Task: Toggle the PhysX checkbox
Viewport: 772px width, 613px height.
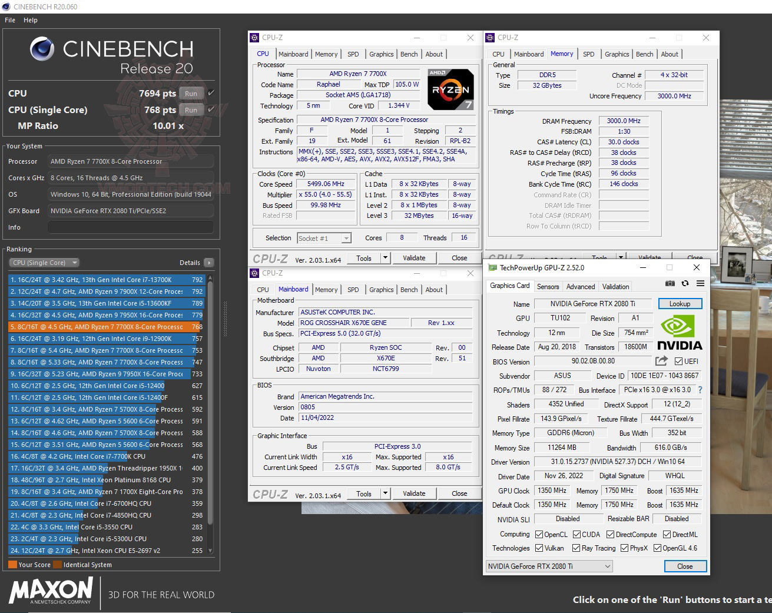Action: pos(624,548)
